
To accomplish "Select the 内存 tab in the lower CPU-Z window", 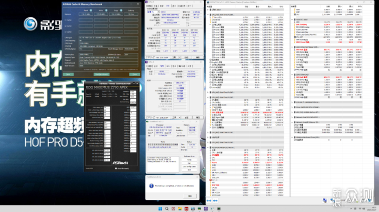I will coord(162,66).
